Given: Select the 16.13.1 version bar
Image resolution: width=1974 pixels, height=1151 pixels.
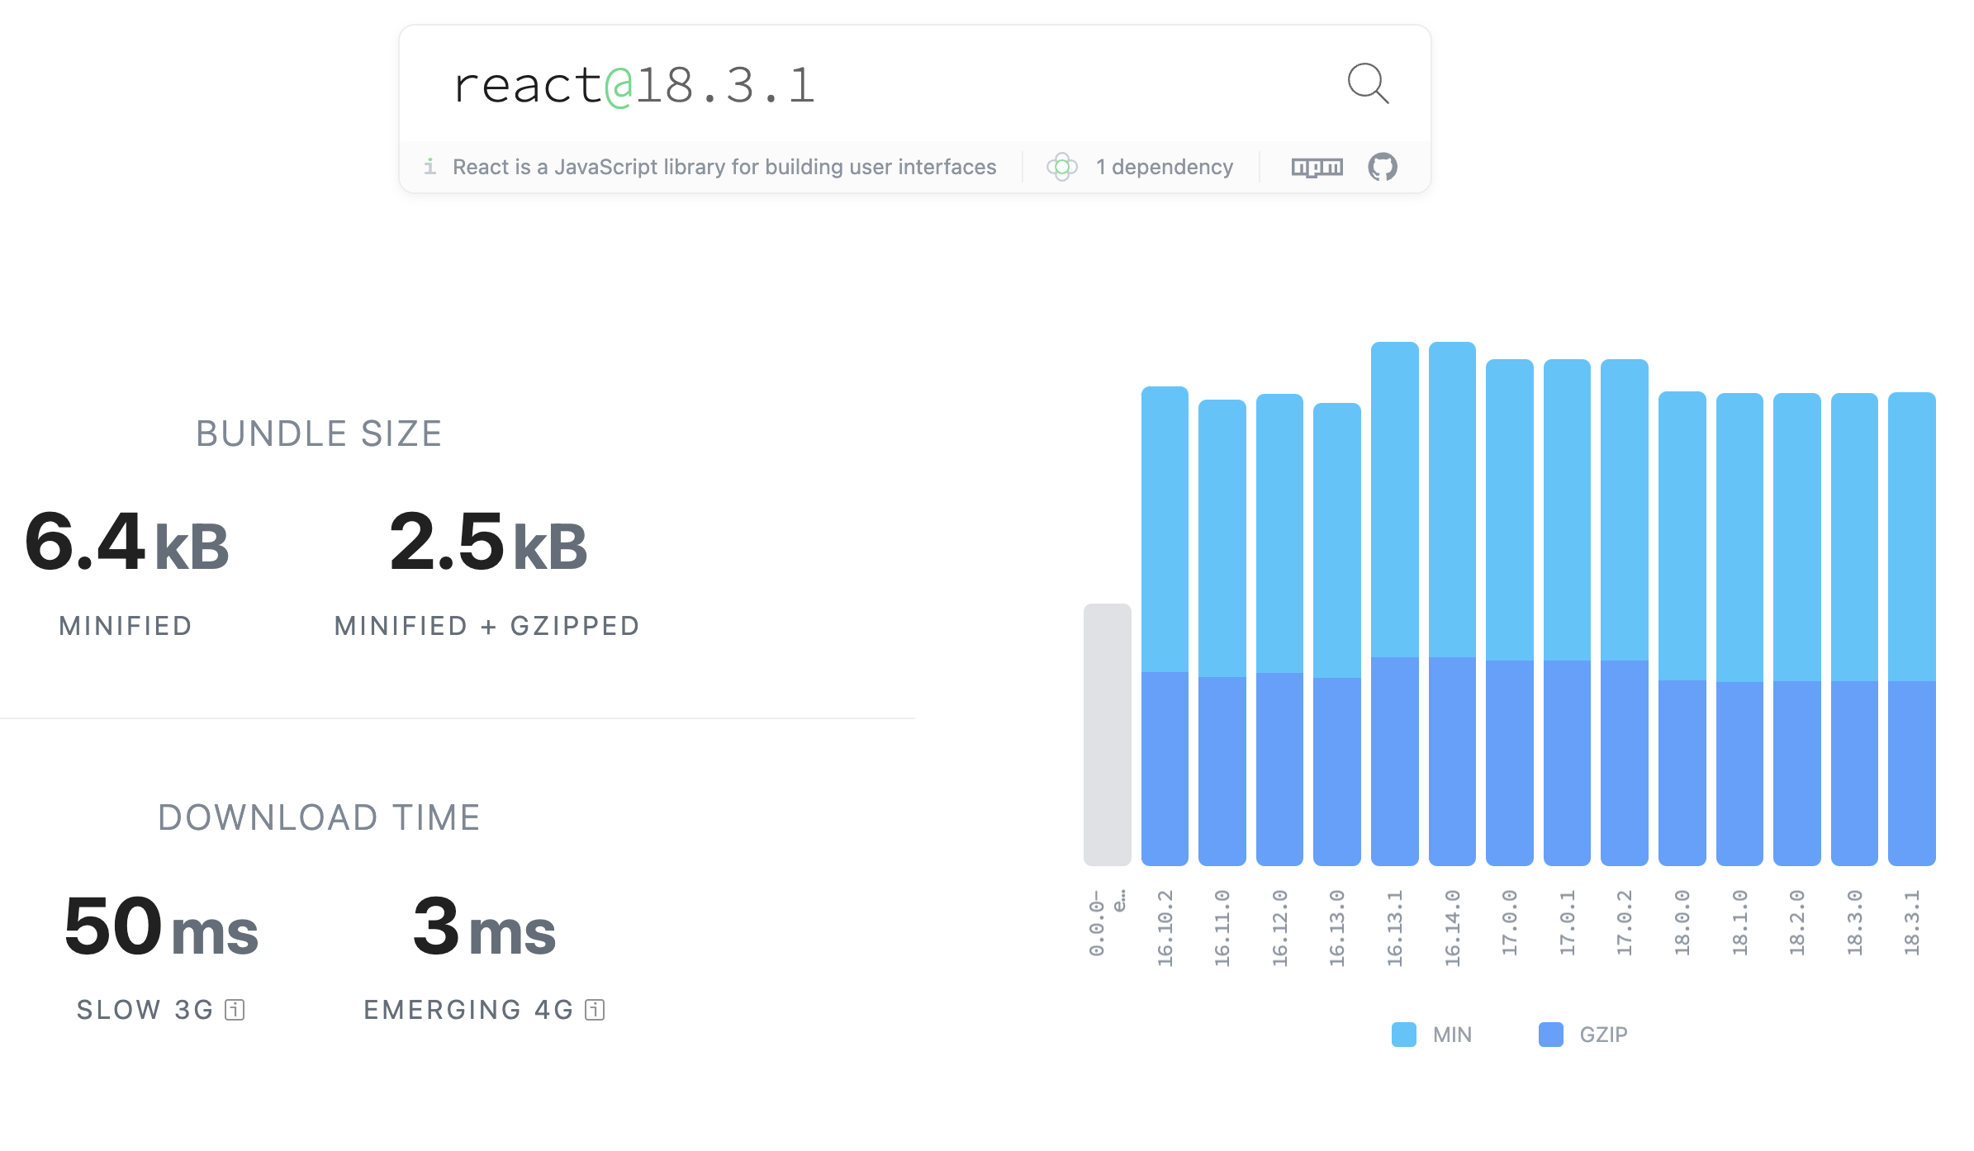Looking at the screenshot, I should pyautogui.click(x=1394, y=603).
